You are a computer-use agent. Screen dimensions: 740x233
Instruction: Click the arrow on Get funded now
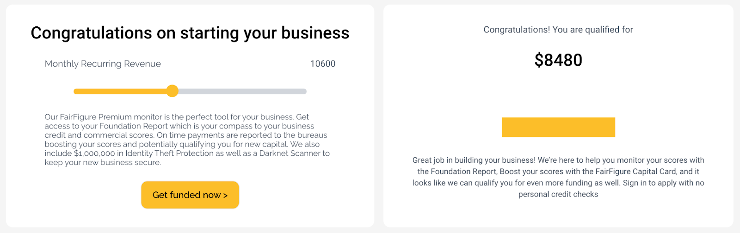225,196
